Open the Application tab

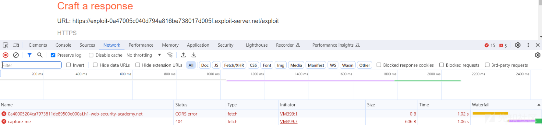pos(198,45)
